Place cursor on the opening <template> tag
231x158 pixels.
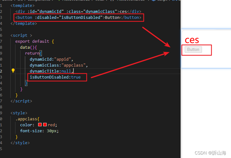(x=23, y=6)
